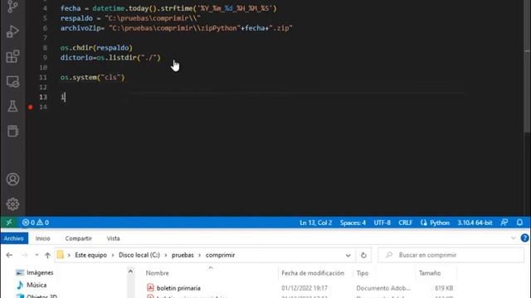Image resolution: width=531 pixels, height=298 pixels.
Task: Click line 8 os.chdir(respaldo) code
Action: coord(96,48)
